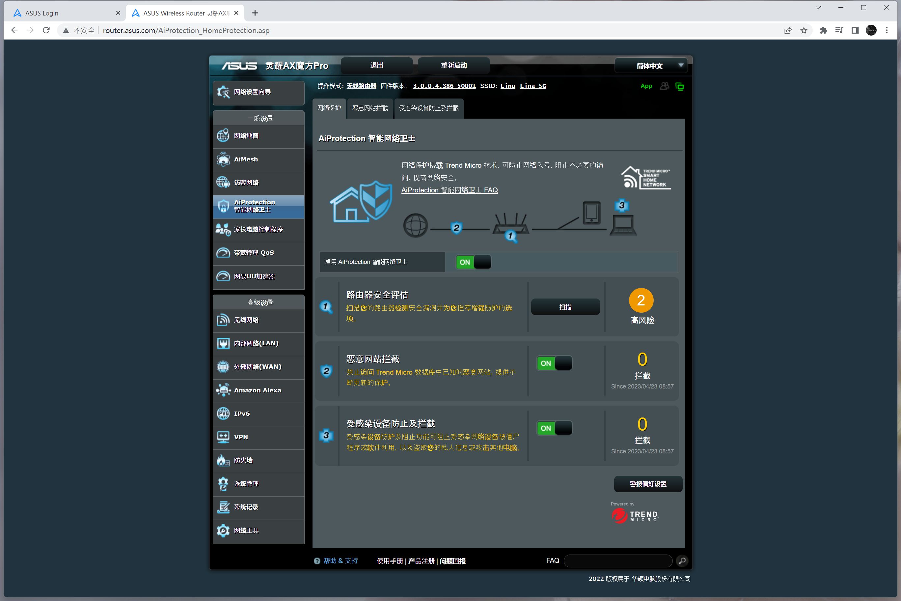Click into the FAQ search field
This screenshot has width=901, height=601.
[x=618, y=561]
